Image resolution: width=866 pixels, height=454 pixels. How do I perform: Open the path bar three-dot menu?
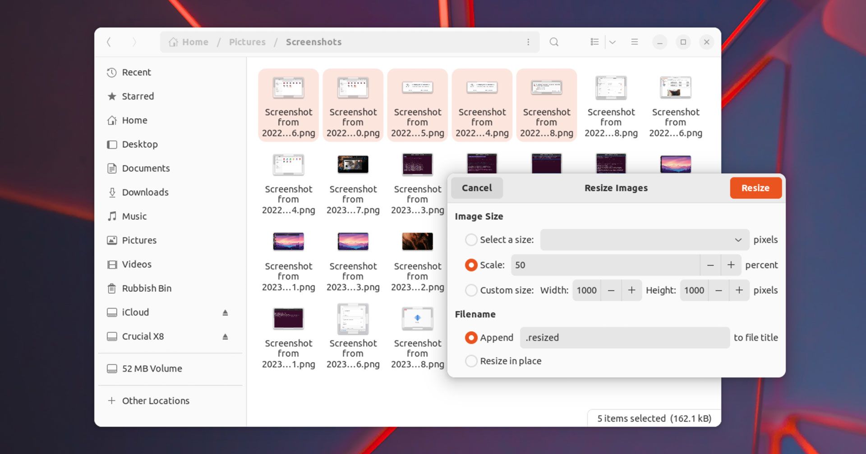coord(528,42)
